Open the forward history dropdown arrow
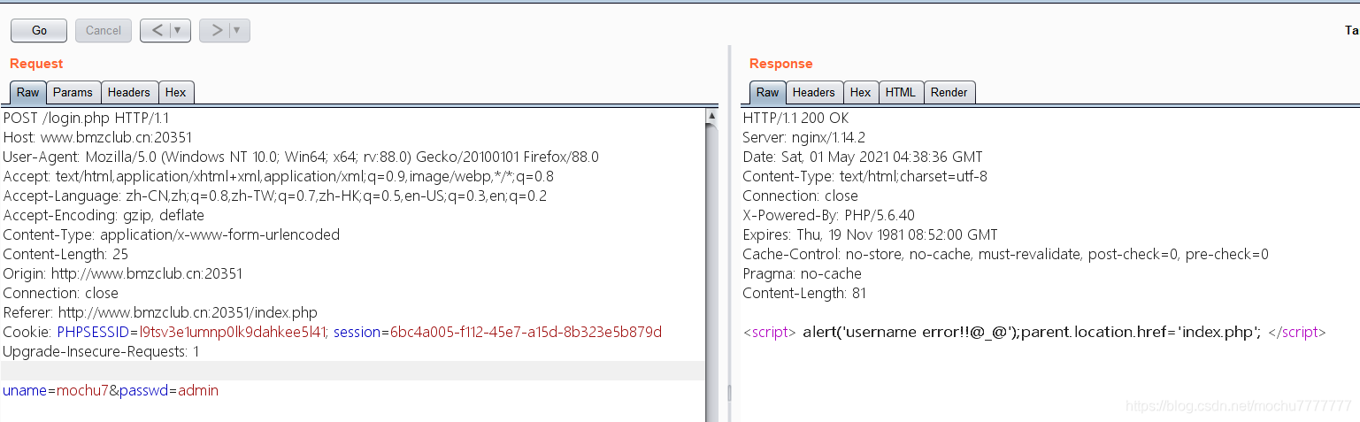This screenshot has width=1360, height=422. coord(239,30)
